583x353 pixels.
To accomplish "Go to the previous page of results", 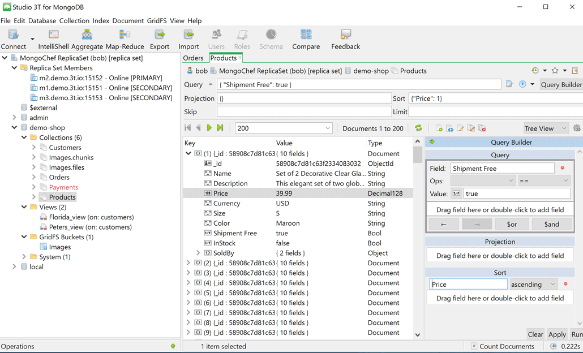I will tap(198, 128).
